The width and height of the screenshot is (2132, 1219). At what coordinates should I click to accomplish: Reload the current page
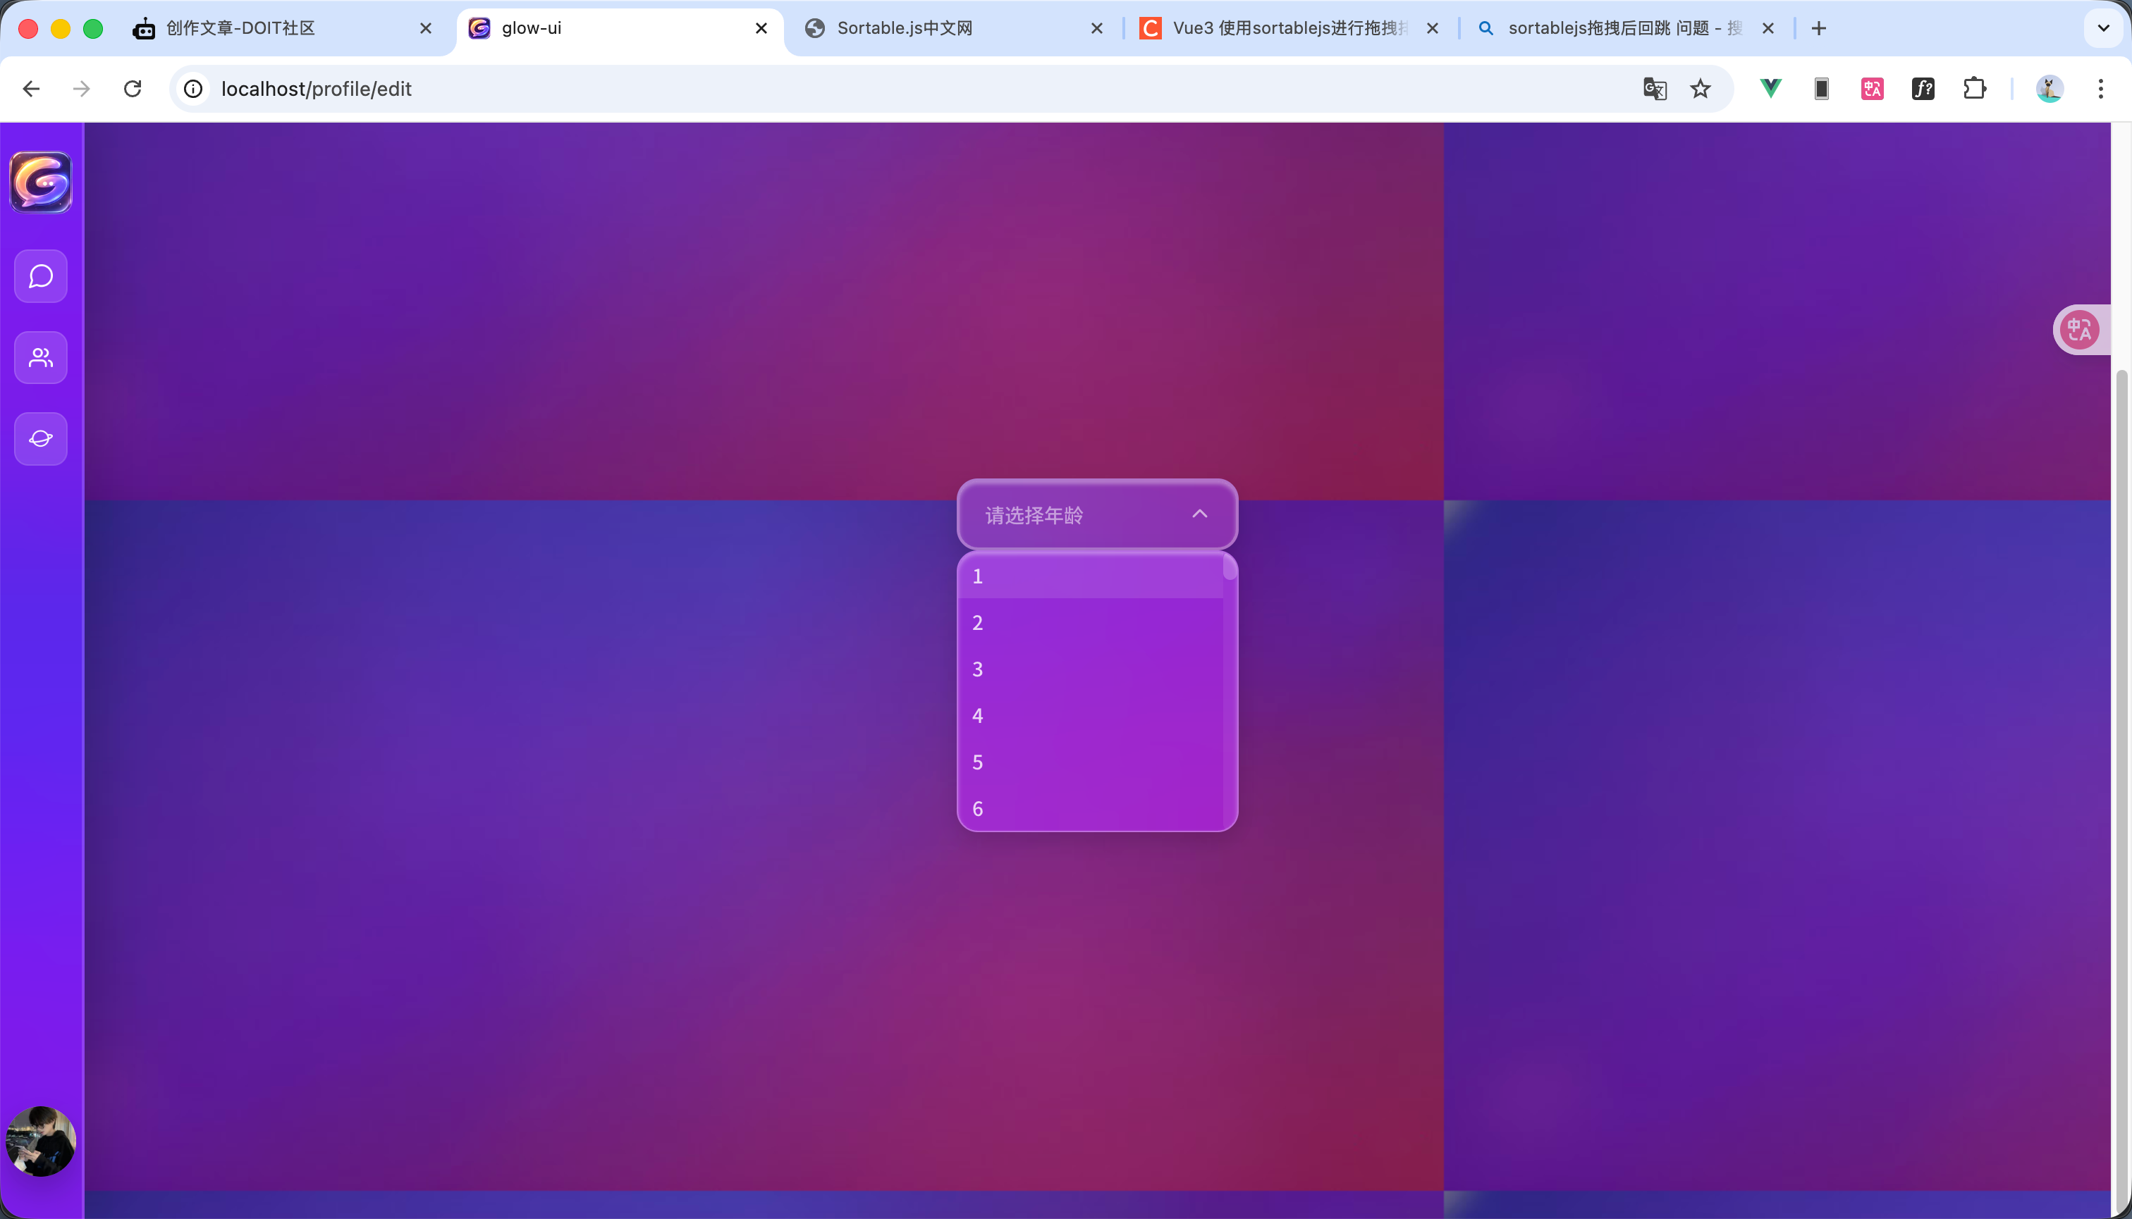pos(133,89)
